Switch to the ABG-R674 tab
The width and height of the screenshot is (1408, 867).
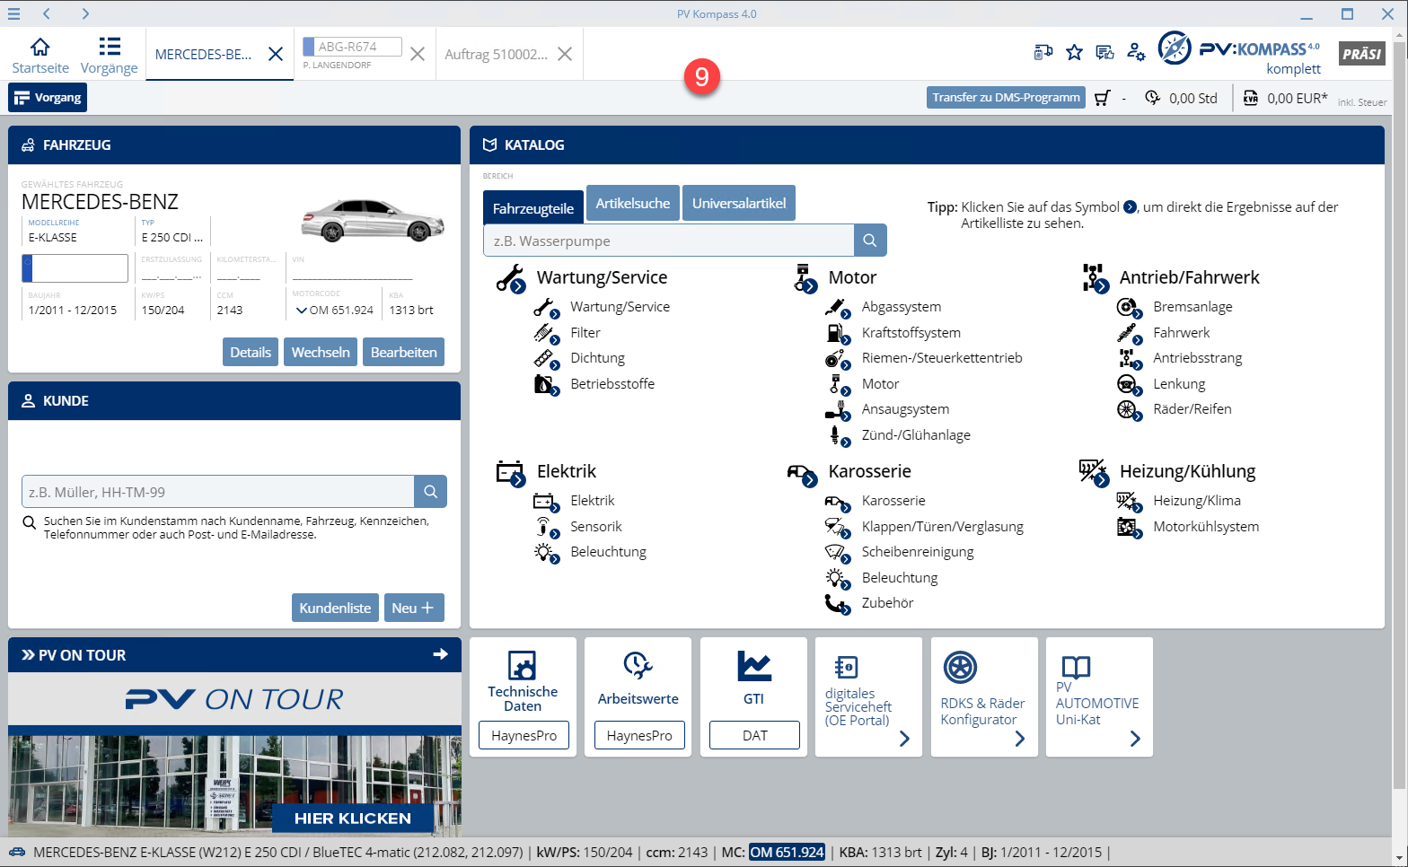pyautogui.click(x=352, y=54)
